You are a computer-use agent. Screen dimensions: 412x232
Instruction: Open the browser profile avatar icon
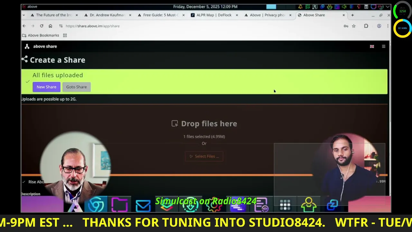pos(379,26)
